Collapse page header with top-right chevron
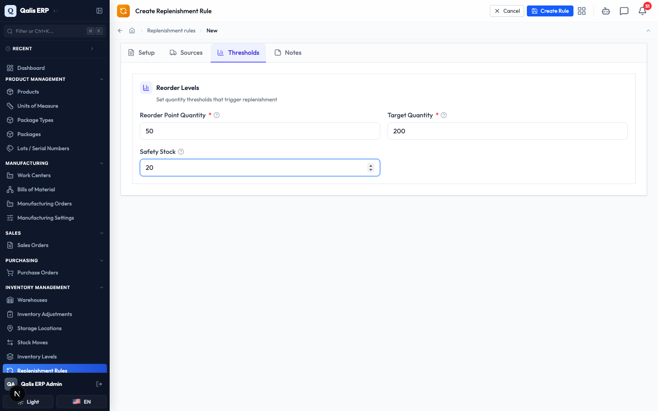 click(648, 31)
